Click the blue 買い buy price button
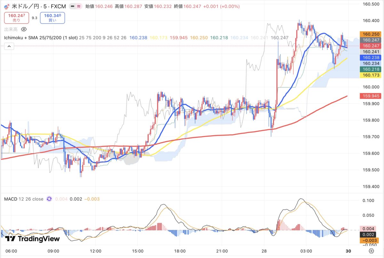 [52, 18]
